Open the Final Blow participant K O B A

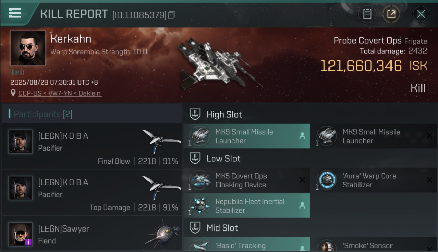pyautogui.click(x=92, y=146)
